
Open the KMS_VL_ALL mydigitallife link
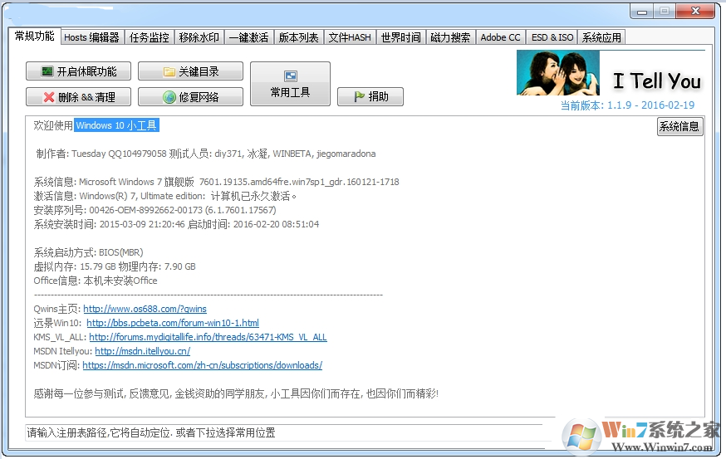click(208, 337)
